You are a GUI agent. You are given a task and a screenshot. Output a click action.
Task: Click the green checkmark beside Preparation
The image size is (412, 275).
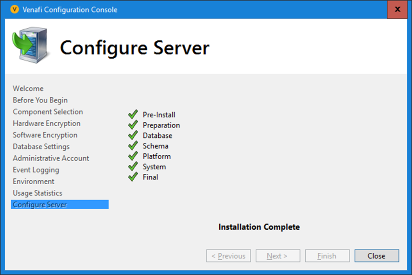[133, 125]
